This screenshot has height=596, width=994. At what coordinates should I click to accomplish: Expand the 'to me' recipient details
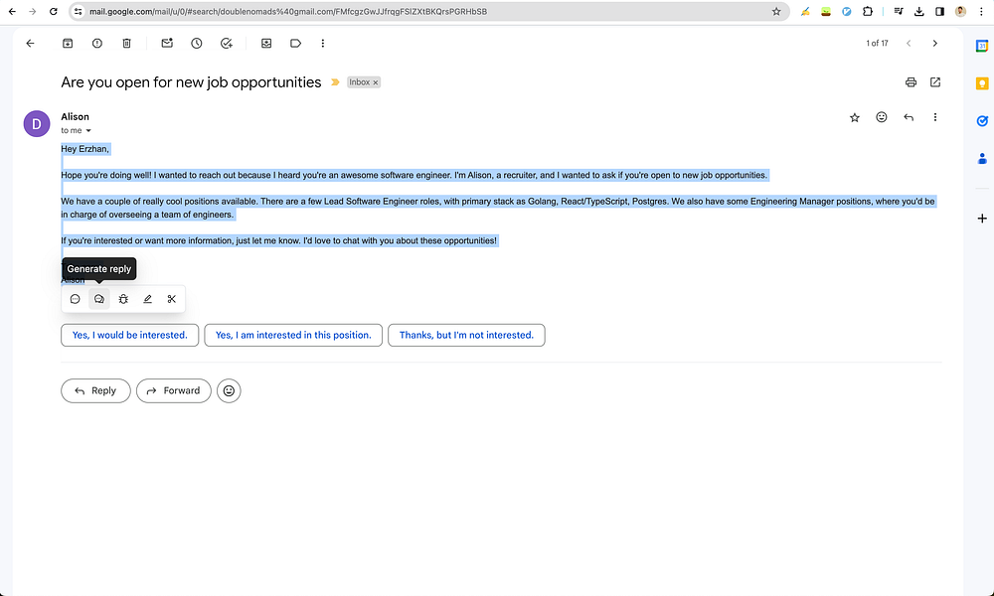88,130
